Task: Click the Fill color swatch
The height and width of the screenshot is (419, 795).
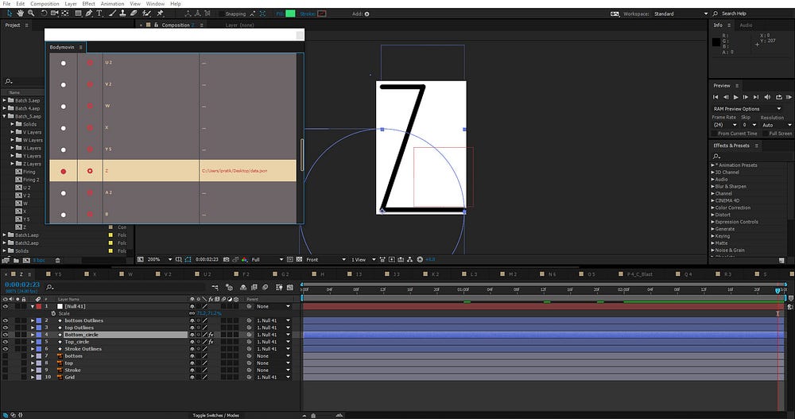Action: point(290,14)
